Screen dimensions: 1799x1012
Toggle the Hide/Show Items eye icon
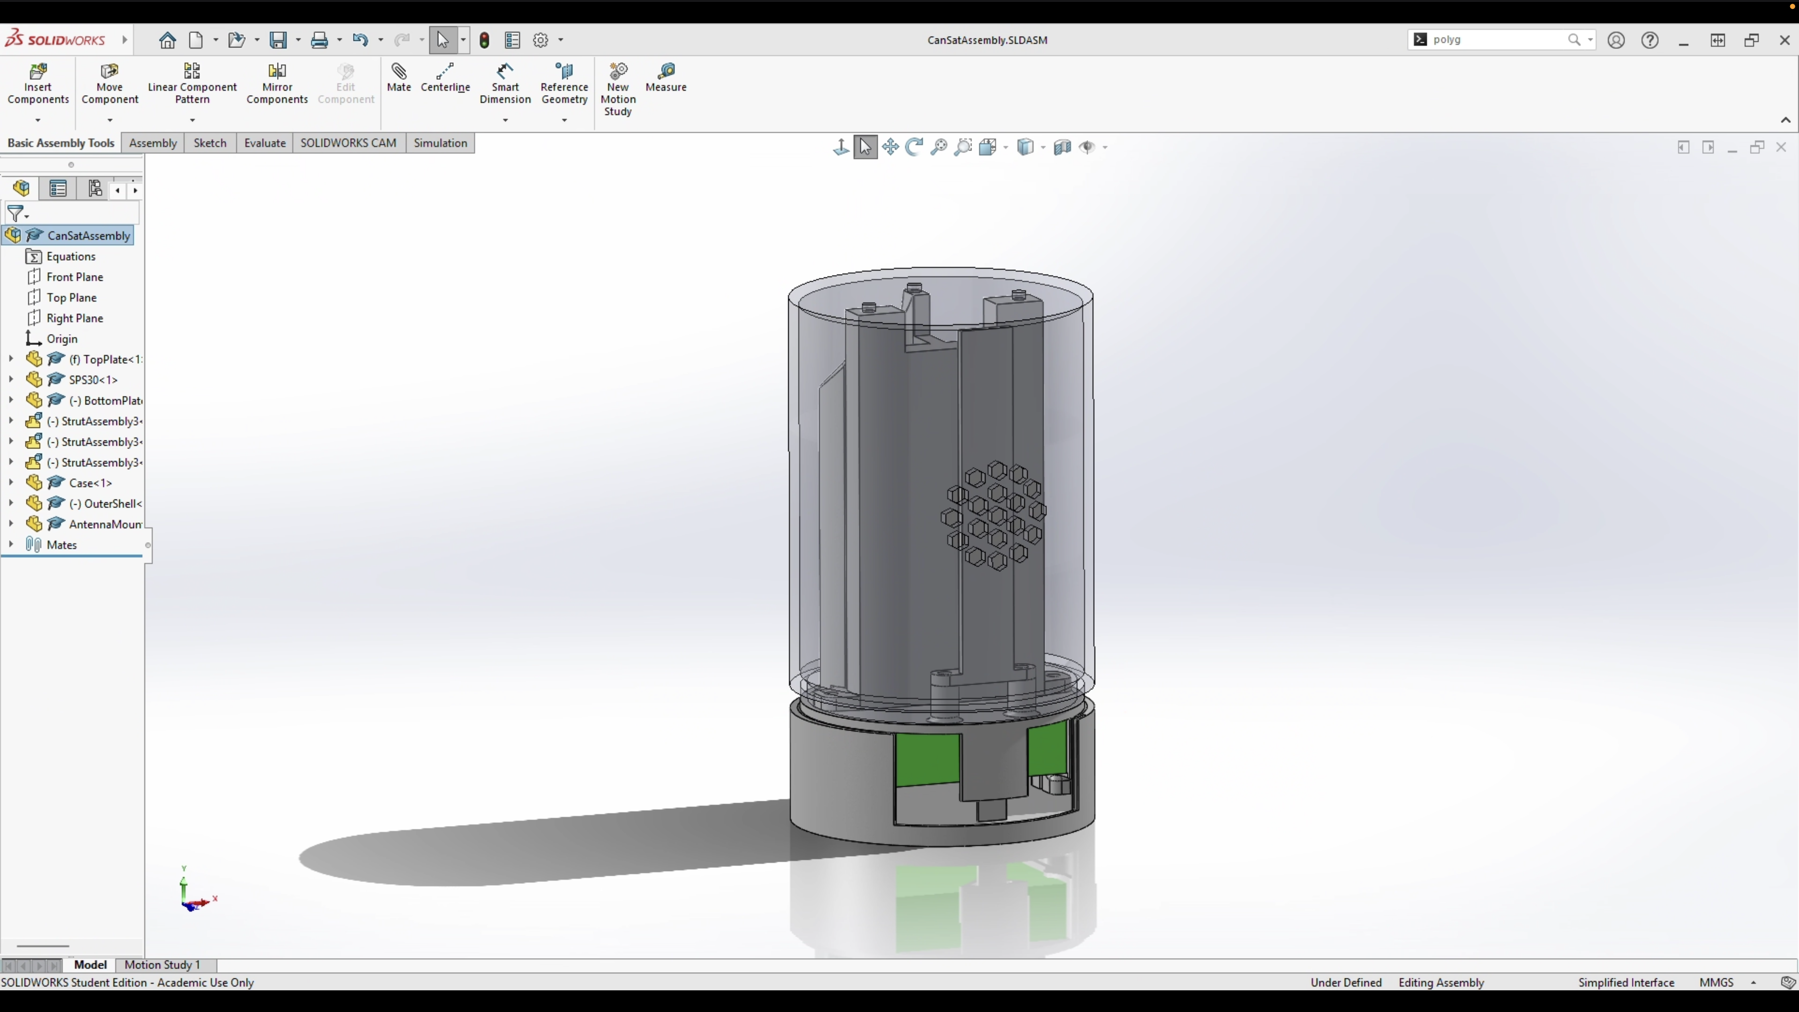point(1087,147)
